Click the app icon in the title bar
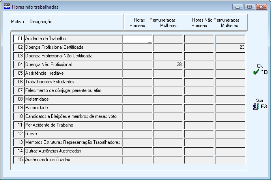The image size is (271, 180). 7,7
